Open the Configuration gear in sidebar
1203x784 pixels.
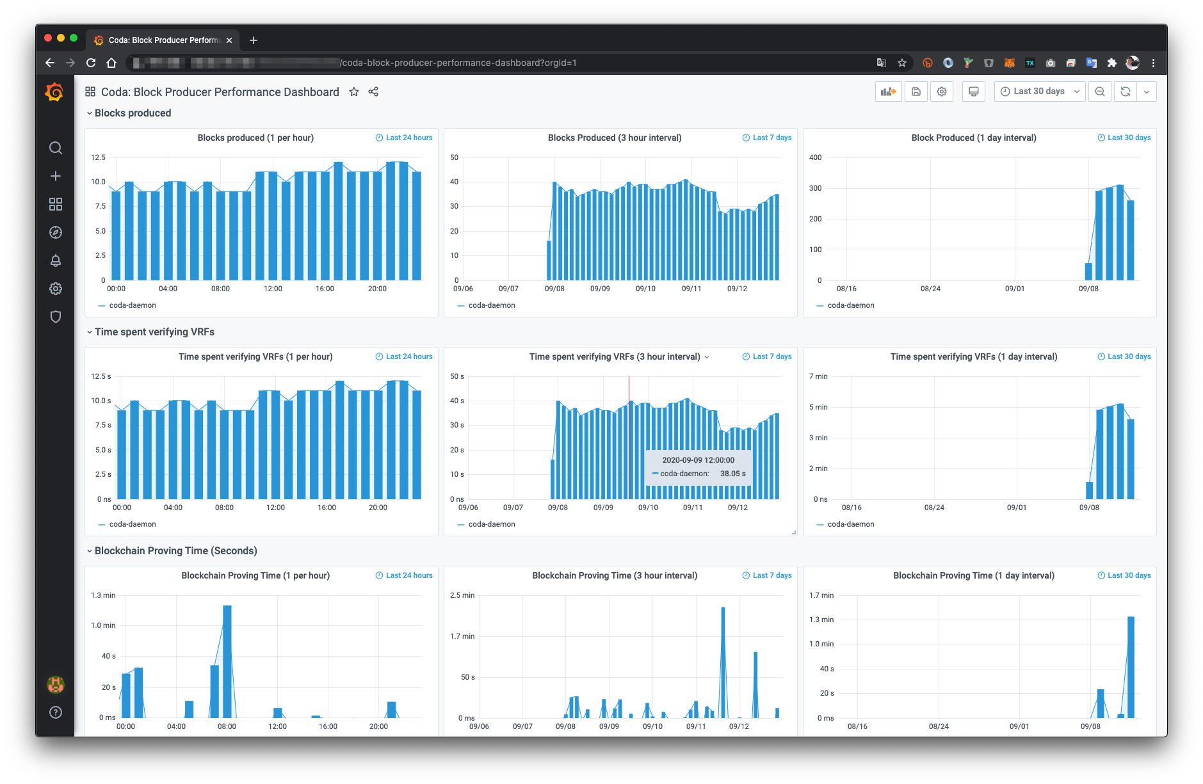click(x=56, y=289)
